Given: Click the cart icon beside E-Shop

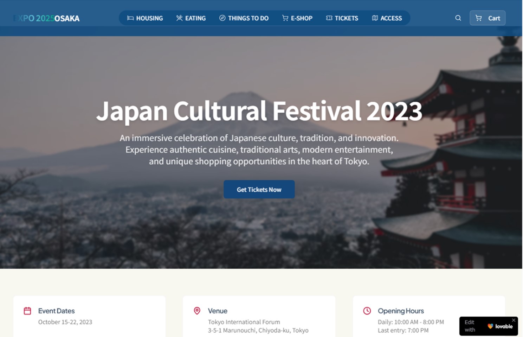Looking at the screenshot, I should (285, 18).
